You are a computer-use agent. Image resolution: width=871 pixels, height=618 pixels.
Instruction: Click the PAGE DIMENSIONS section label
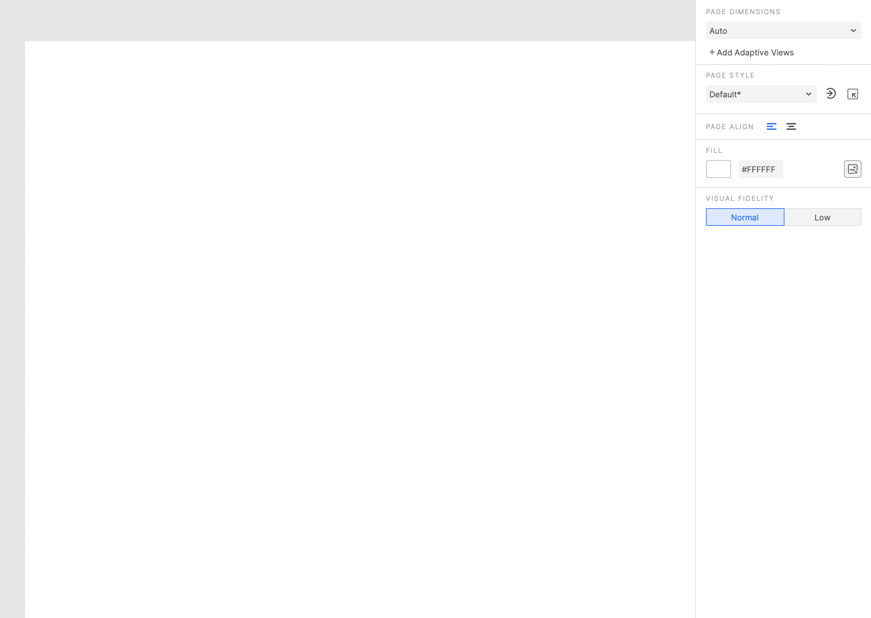[743, 12]
